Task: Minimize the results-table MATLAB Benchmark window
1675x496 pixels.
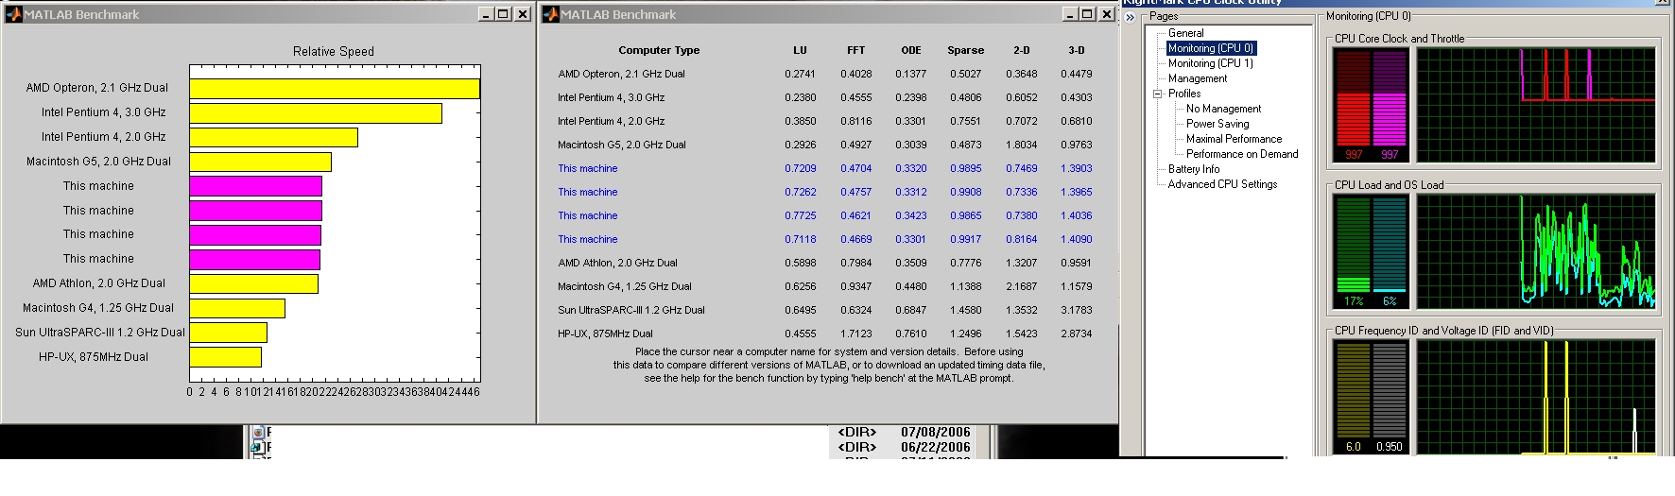Action: [x=1070, y=14]
